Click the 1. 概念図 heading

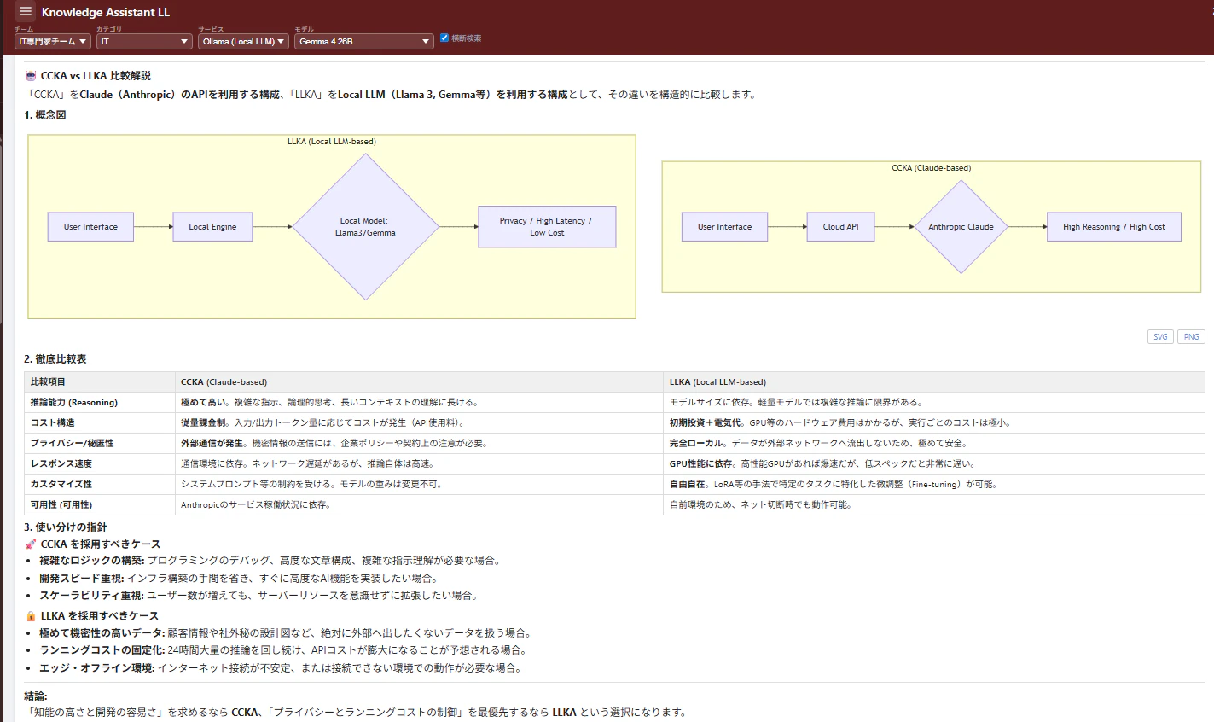(45, 114)
